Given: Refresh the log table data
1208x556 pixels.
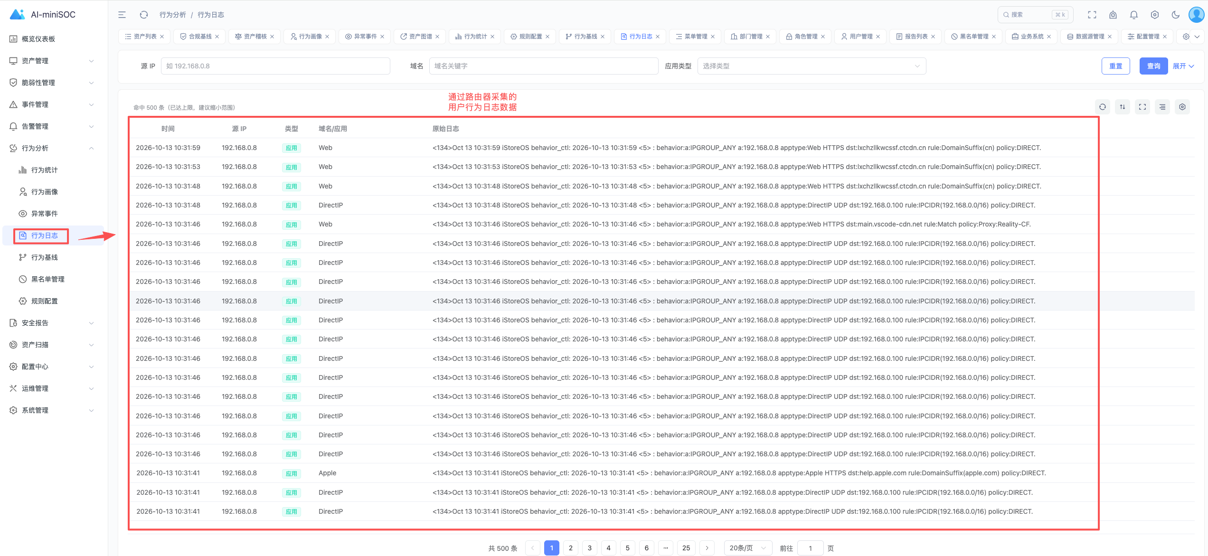Looking at the screenshot, I should pyautogui.click(x=1103, y=107).
